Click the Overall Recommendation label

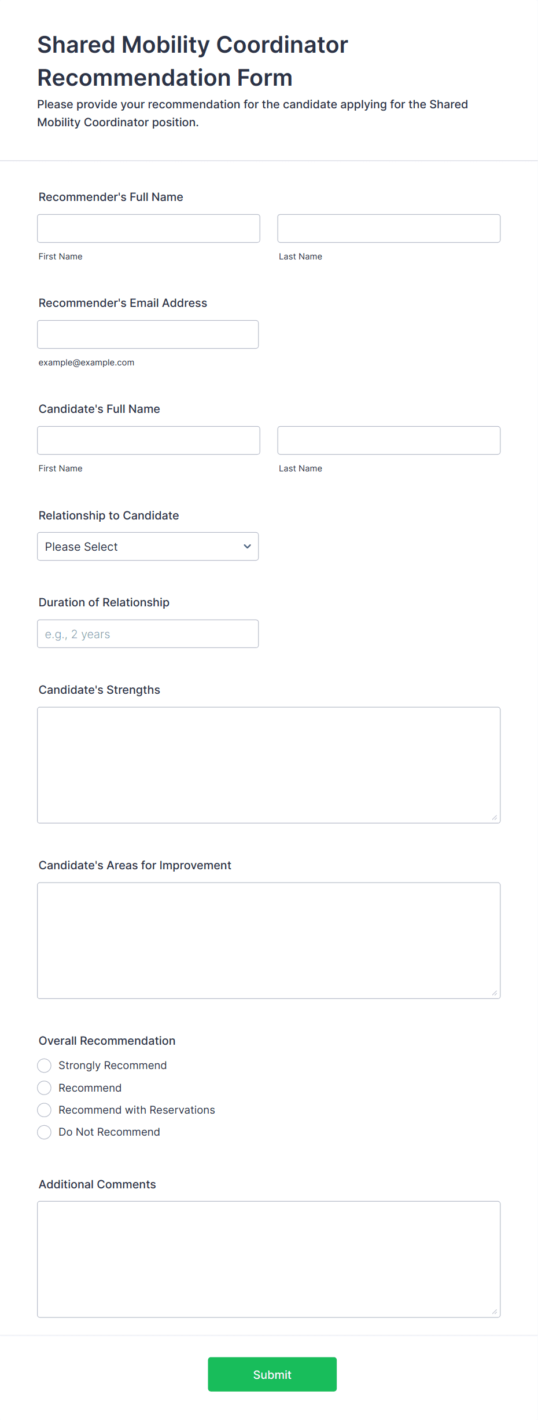[107, 1041]
